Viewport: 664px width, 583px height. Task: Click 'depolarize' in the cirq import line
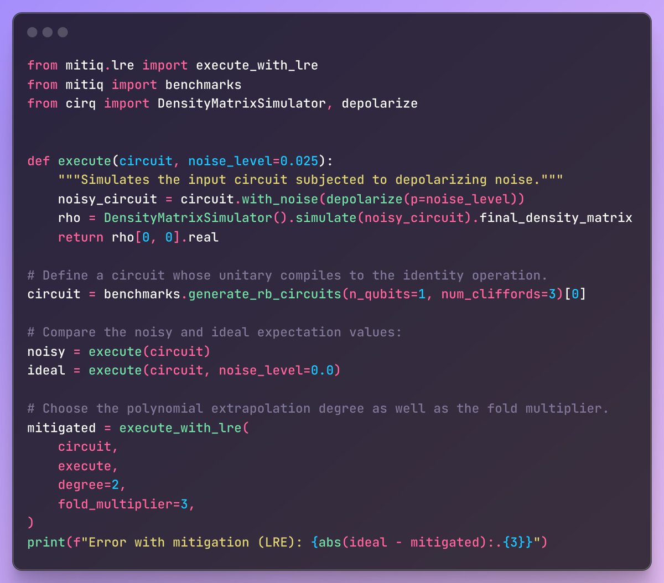(380, 103)
